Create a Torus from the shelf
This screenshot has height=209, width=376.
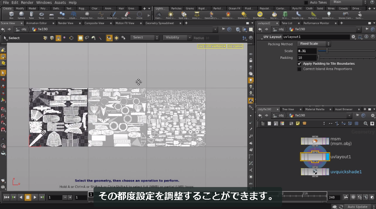click(x=41, y=15)
